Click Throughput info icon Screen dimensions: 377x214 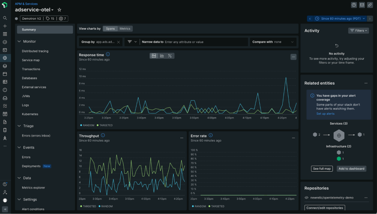point(103,135)
